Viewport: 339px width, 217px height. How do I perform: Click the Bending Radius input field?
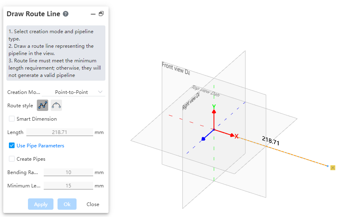[68, 172]
